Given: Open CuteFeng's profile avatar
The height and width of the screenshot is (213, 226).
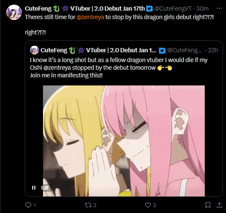Looking at the screenshot, I should [x=14, y=12].
